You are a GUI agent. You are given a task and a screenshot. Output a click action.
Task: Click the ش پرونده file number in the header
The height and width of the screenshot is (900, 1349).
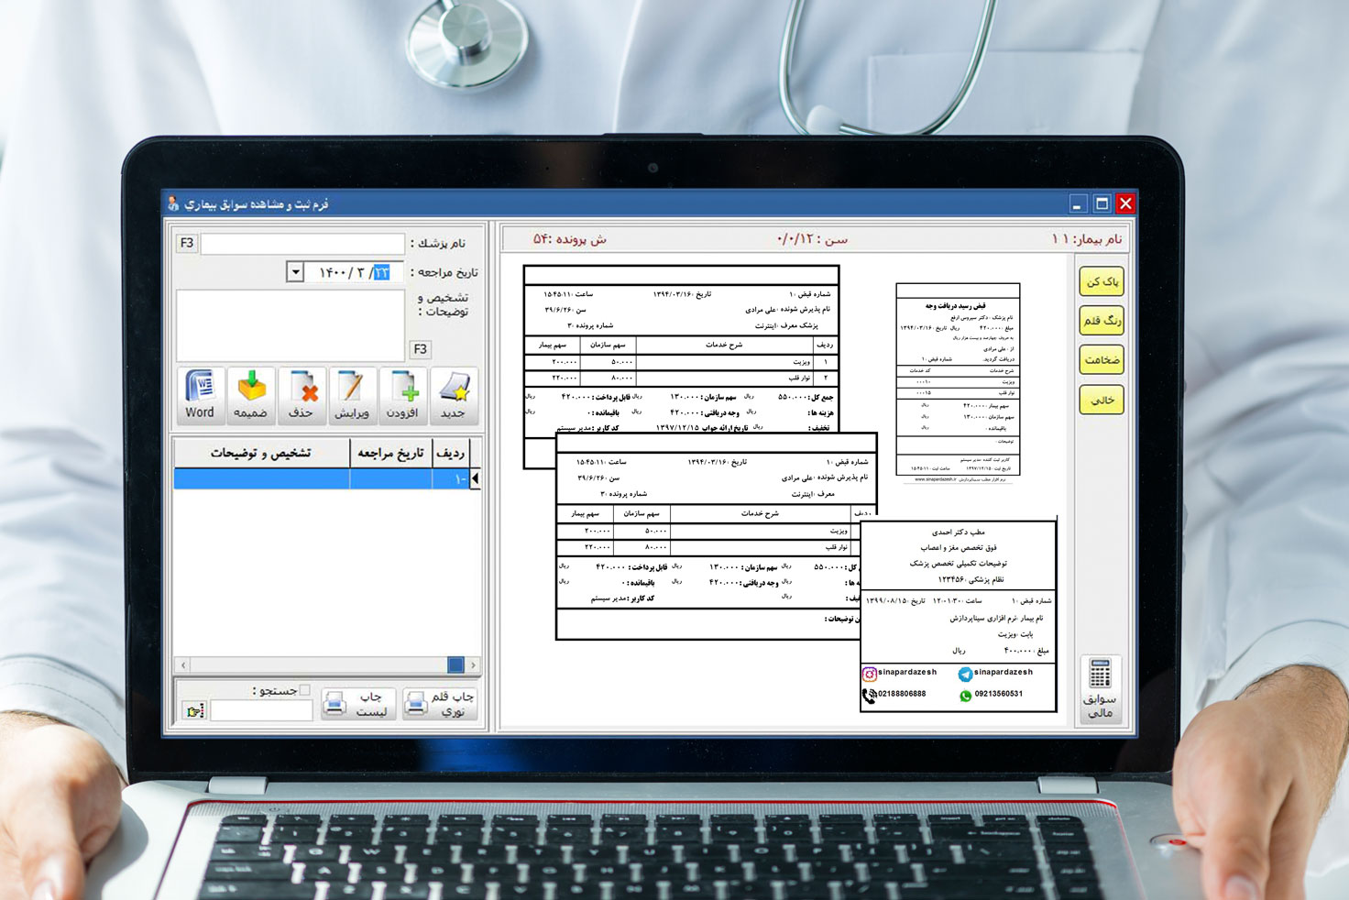(570, 239)
